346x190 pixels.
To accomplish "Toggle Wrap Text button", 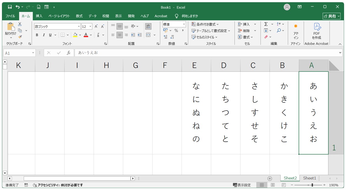I will point(148,26).
